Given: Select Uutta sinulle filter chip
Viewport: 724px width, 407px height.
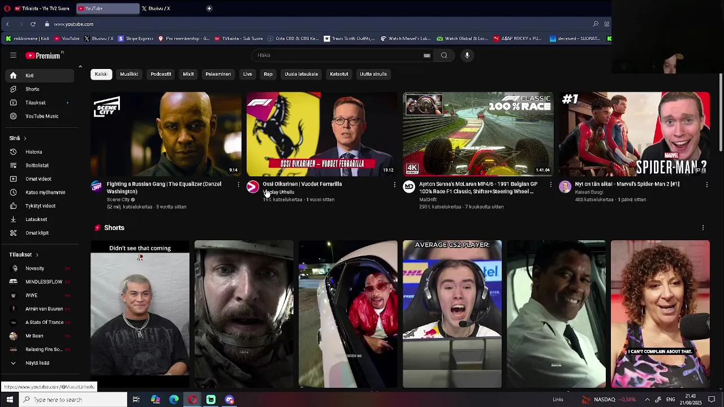Looking at the screenshot, I should (x=373, y=74).
